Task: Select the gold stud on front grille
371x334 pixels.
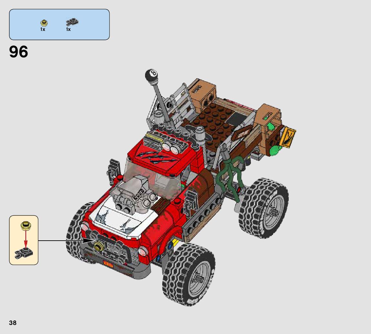Action: tap(98, 247)
